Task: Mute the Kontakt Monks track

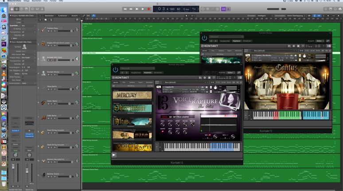Action: (49, 74)
